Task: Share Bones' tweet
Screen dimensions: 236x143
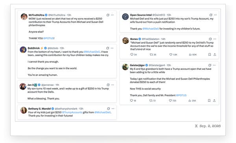Action: click(x=215, y=54)
